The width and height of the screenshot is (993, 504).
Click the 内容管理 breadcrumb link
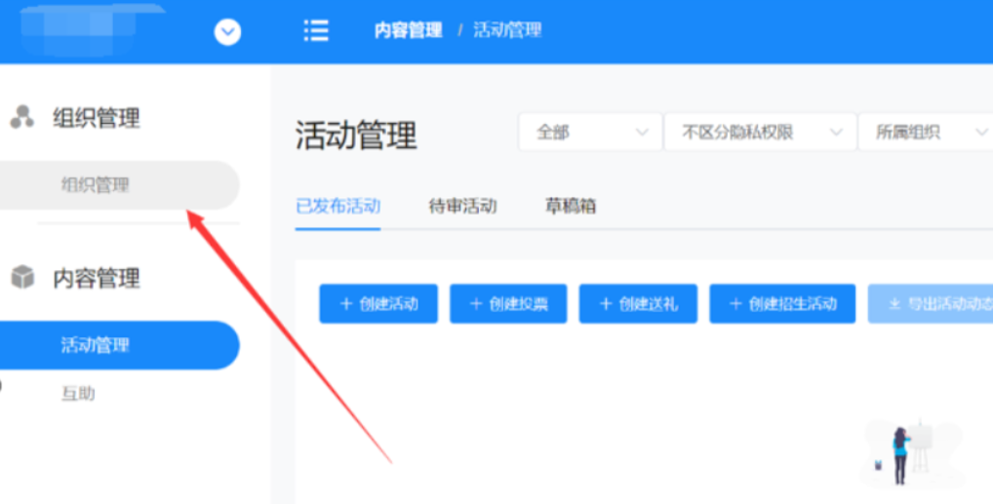(x=408, y=31)
